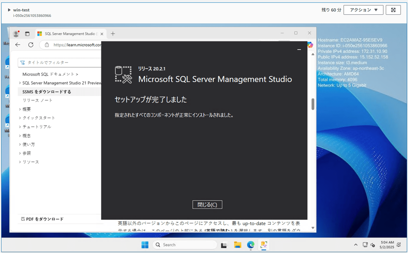Click the fullscreen icon button

393,10
